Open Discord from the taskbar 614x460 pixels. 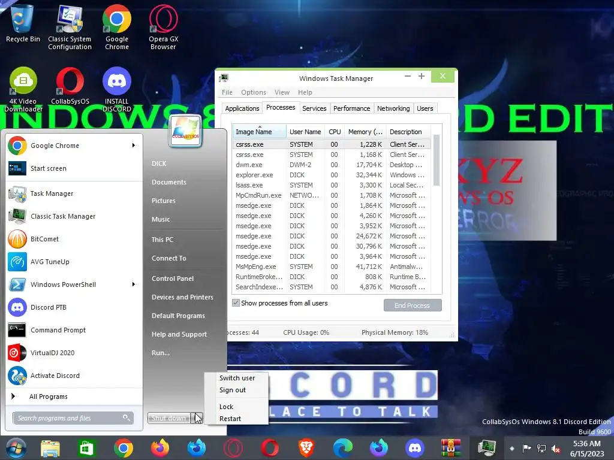pyautogui.click(x=415, y=448)
